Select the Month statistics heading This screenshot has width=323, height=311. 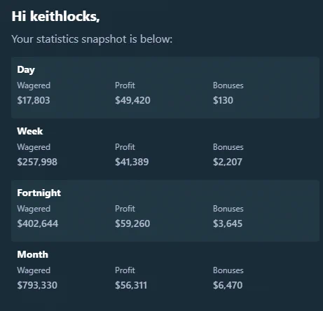(33, 254)
